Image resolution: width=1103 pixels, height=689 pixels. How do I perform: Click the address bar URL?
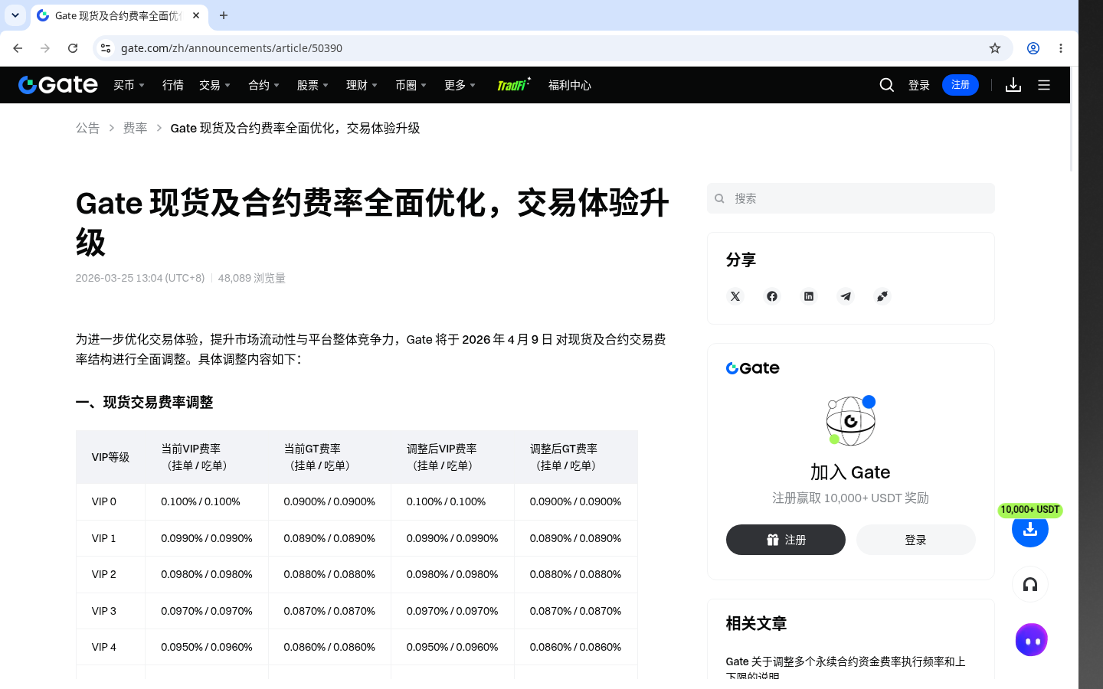tap(231, 48)
